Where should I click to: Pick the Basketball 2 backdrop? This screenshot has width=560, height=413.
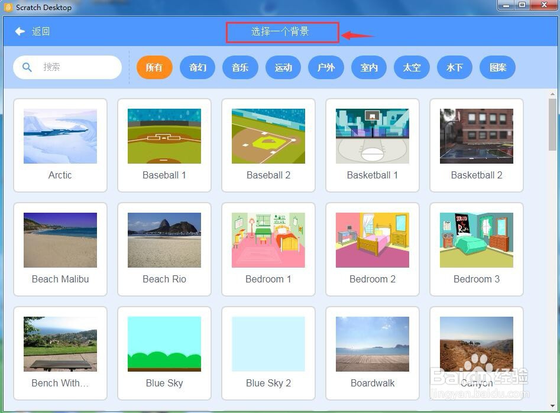(477, 145)
